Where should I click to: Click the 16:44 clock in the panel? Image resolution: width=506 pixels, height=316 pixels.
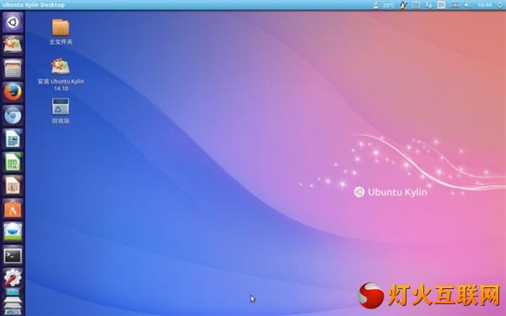[x=484, y=5]
